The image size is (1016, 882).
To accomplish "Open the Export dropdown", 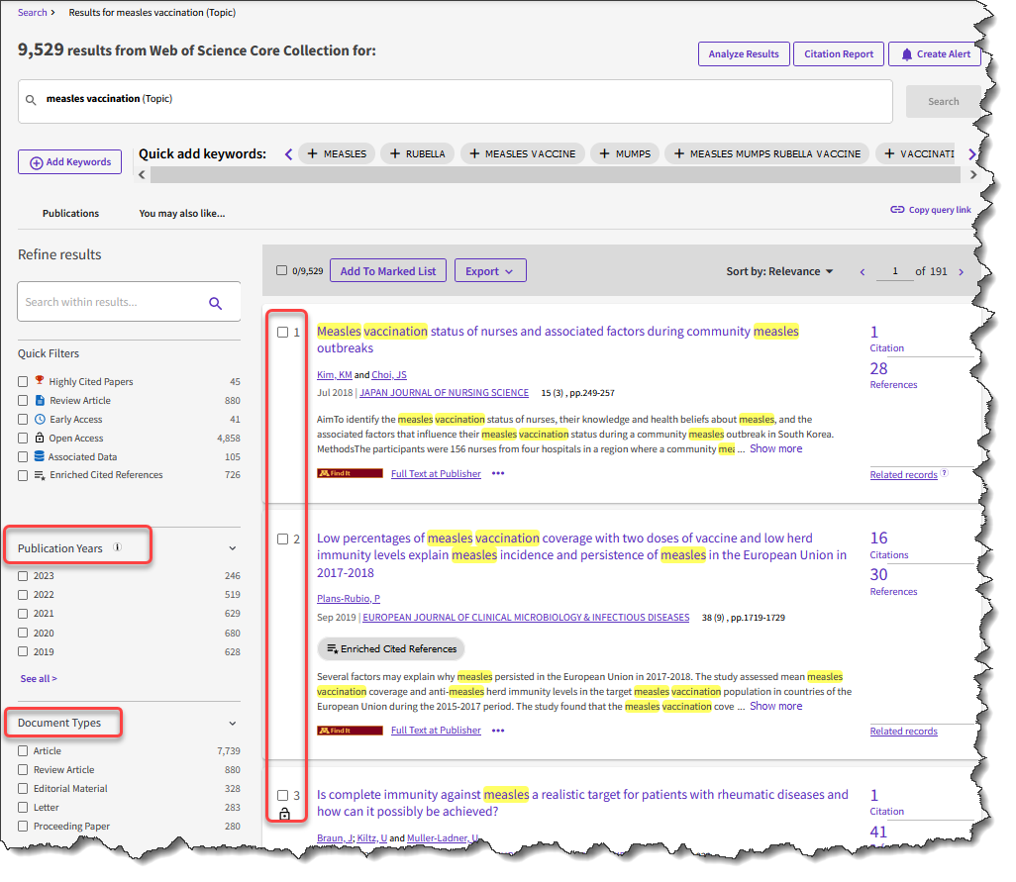I will (x=490, y=271).
